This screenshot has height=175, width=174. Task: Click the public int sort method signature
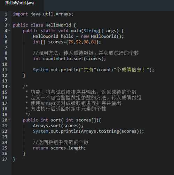[62, 120]
